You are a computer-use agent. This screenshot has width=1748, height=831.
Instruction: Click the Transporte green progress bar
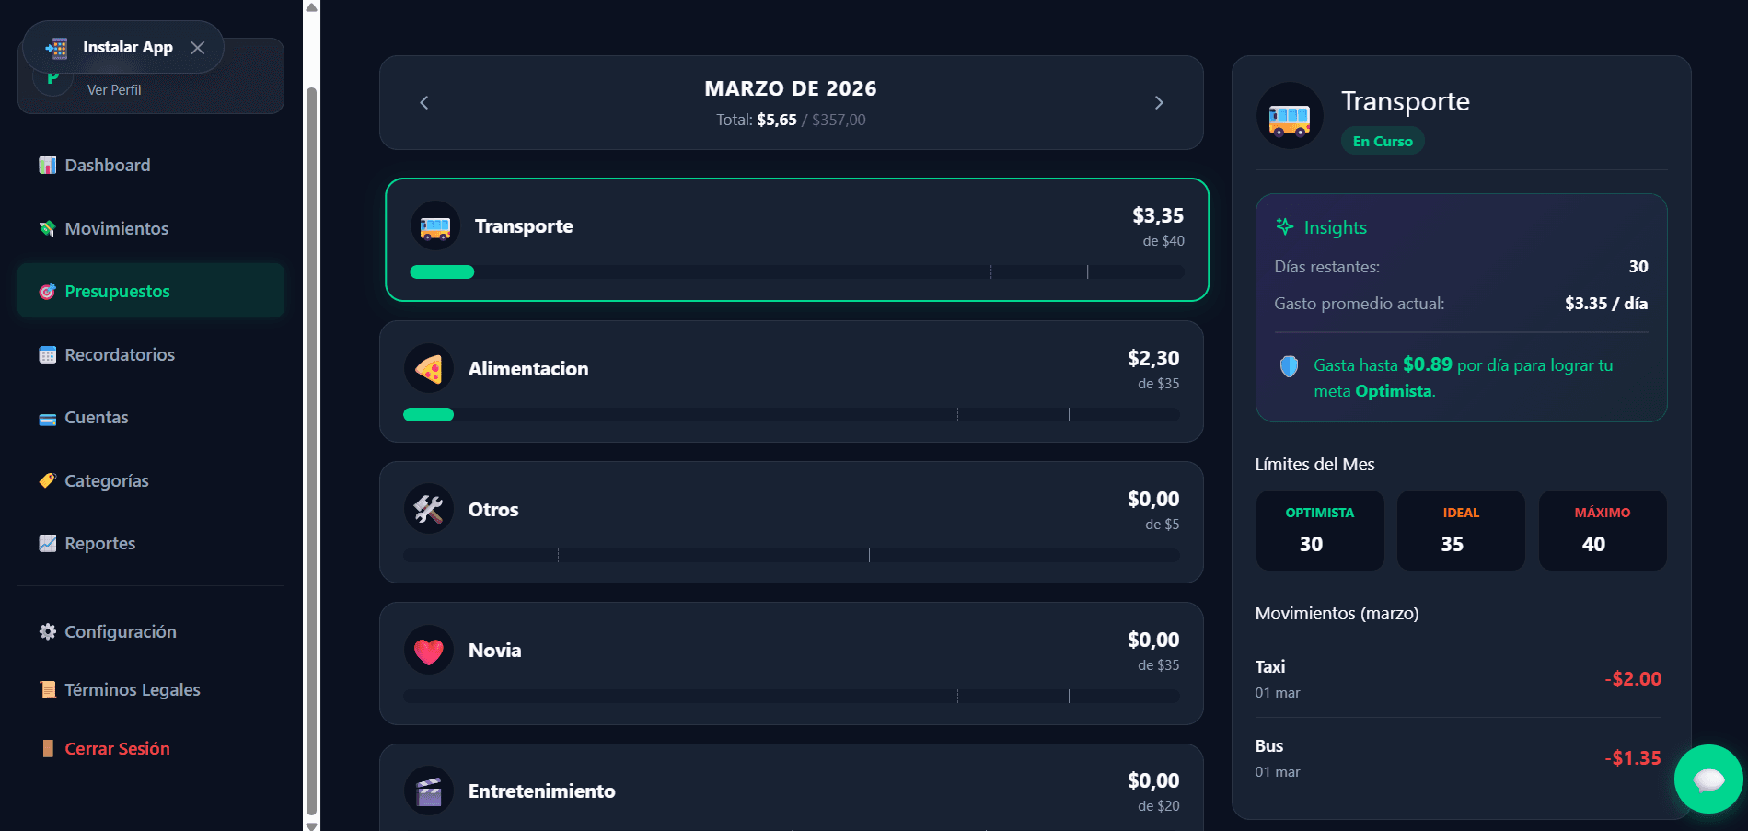pyautogui.click(x=442, y=272)
